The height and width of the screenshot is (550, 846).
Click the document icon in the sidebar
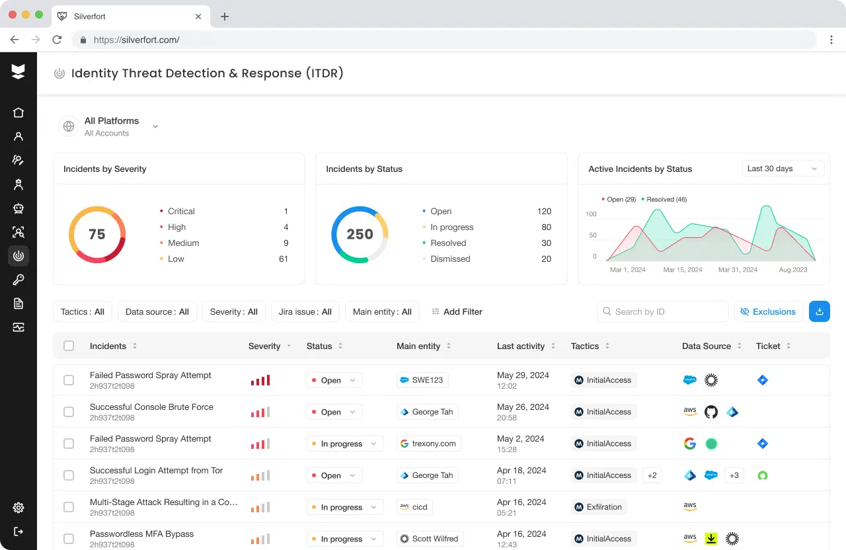[x=19, y=303]
